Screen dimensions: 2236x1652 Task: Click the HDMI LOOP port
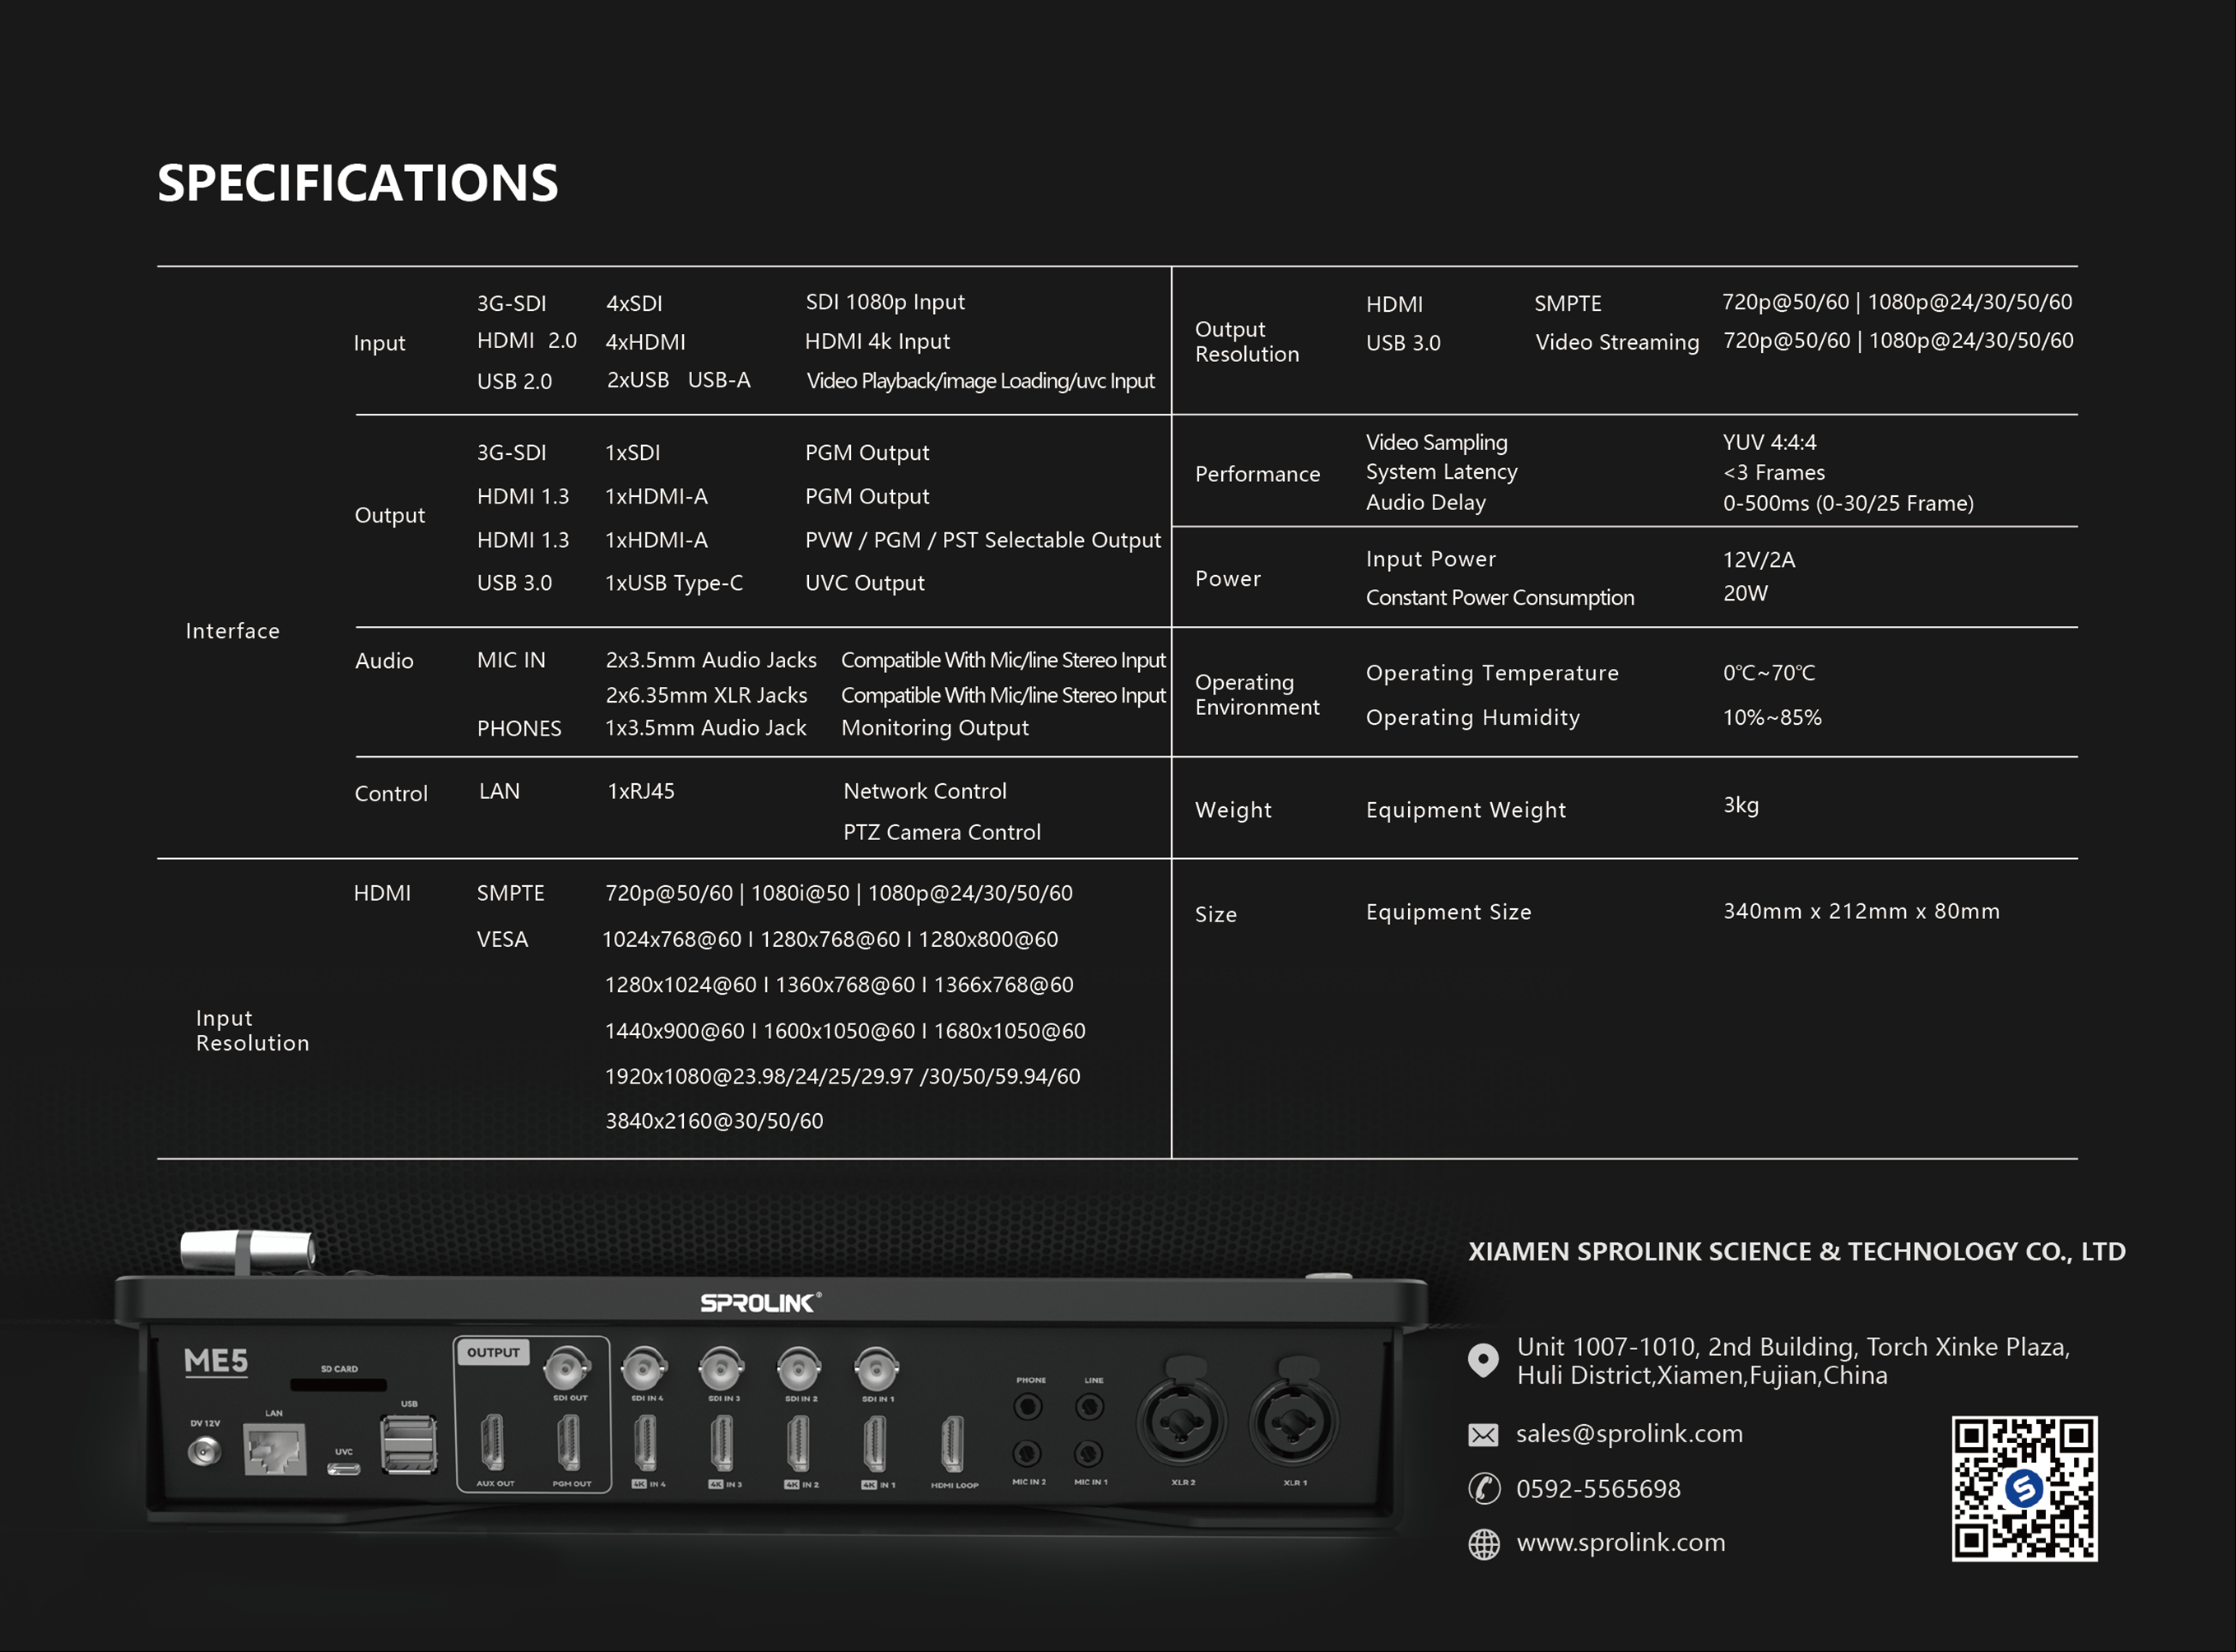pos(952,1443)
